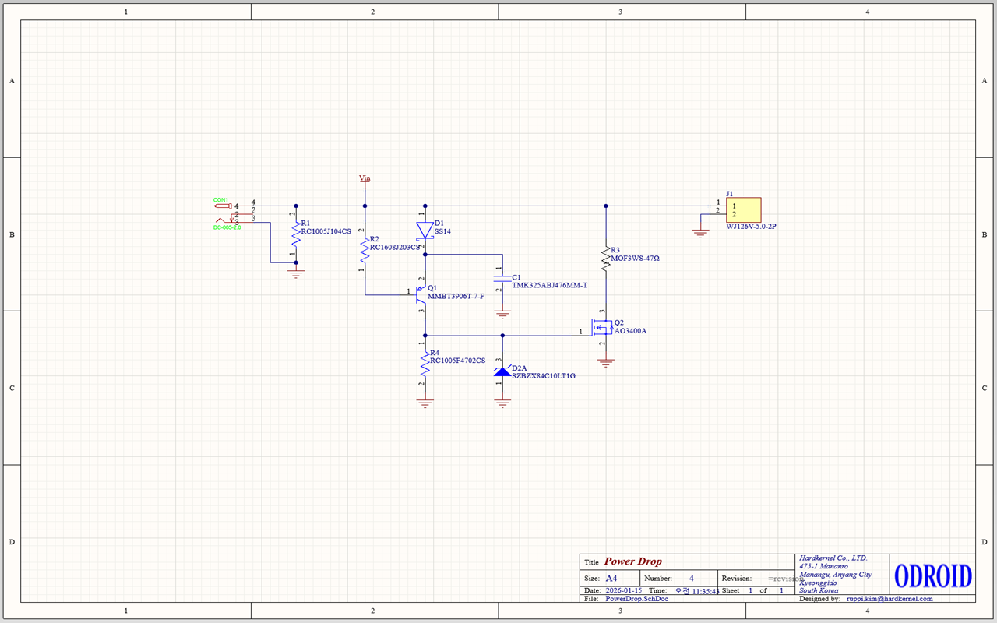The image size is (997, 623).
Task: Click the C1 capacitor symbol
Action: pyautogui.click(x=502, y=277)
